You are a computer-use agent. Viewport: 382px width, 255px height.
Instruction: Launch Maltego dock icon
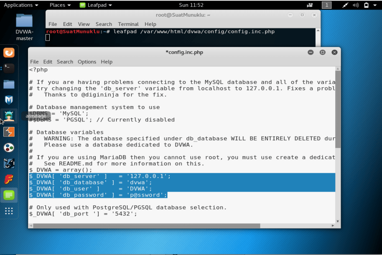9,163
